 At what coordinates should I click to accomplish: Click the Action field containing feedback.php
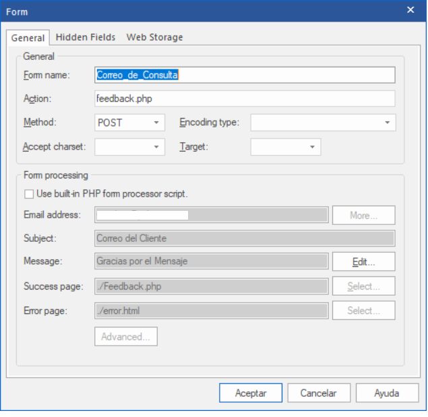[245, 98]
